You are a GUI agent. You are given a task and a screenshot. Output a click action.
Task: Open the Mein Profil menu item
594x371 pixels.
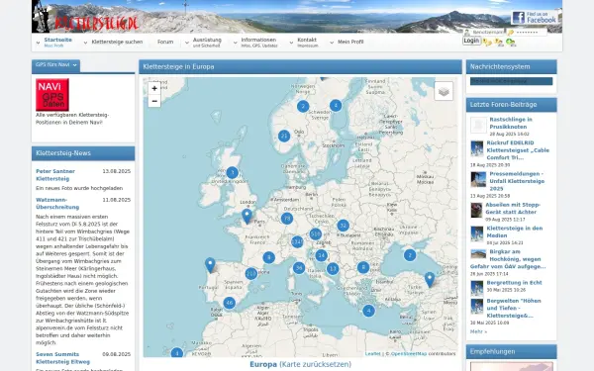pos(350,42)
